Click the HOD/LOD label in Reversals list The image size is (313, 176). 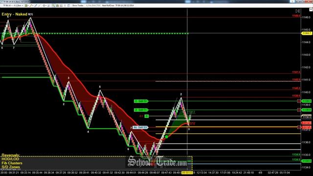coord(10,159)
